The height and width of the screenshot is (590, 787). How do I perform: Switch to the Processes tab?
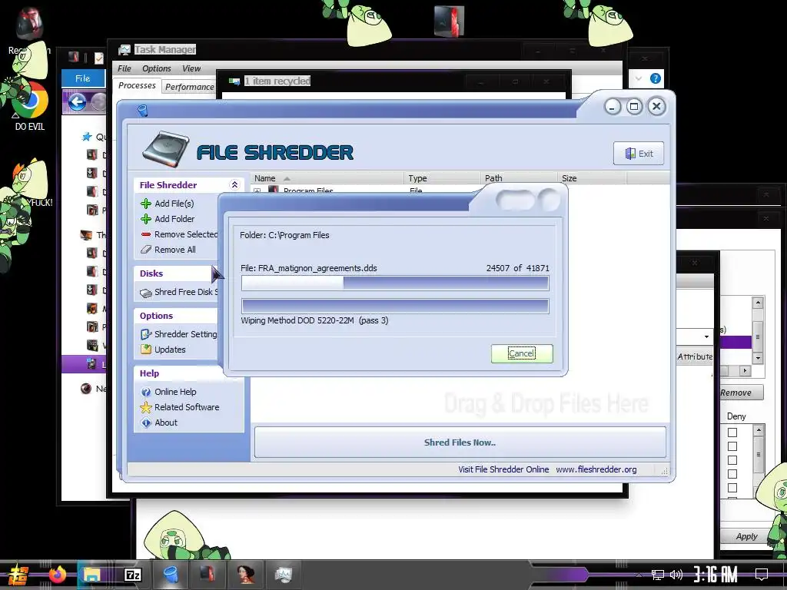[137, 86]
